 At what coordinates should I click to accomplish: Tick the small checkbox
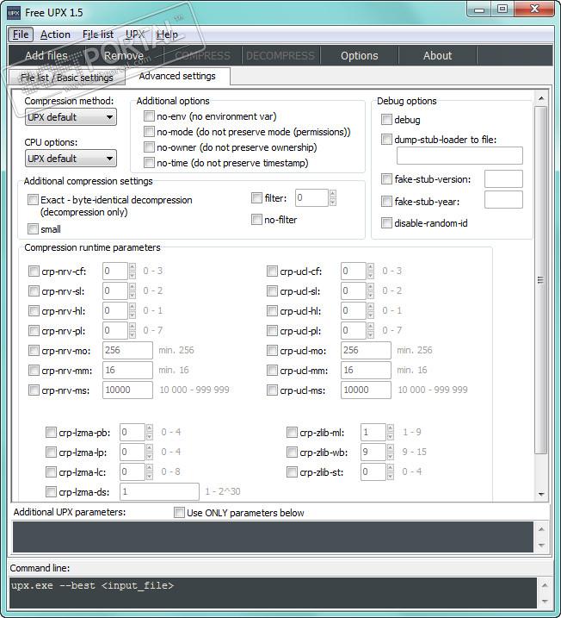(33, 228)
